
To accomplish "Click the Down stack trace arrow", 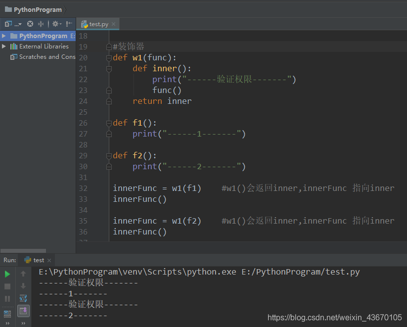I will 23,286.
